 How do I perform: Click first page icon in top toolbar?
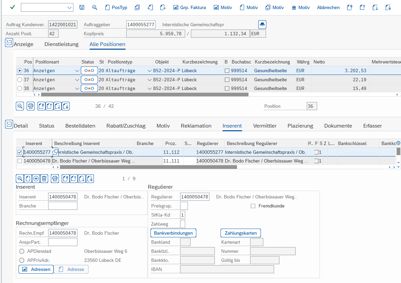point(349,7)
